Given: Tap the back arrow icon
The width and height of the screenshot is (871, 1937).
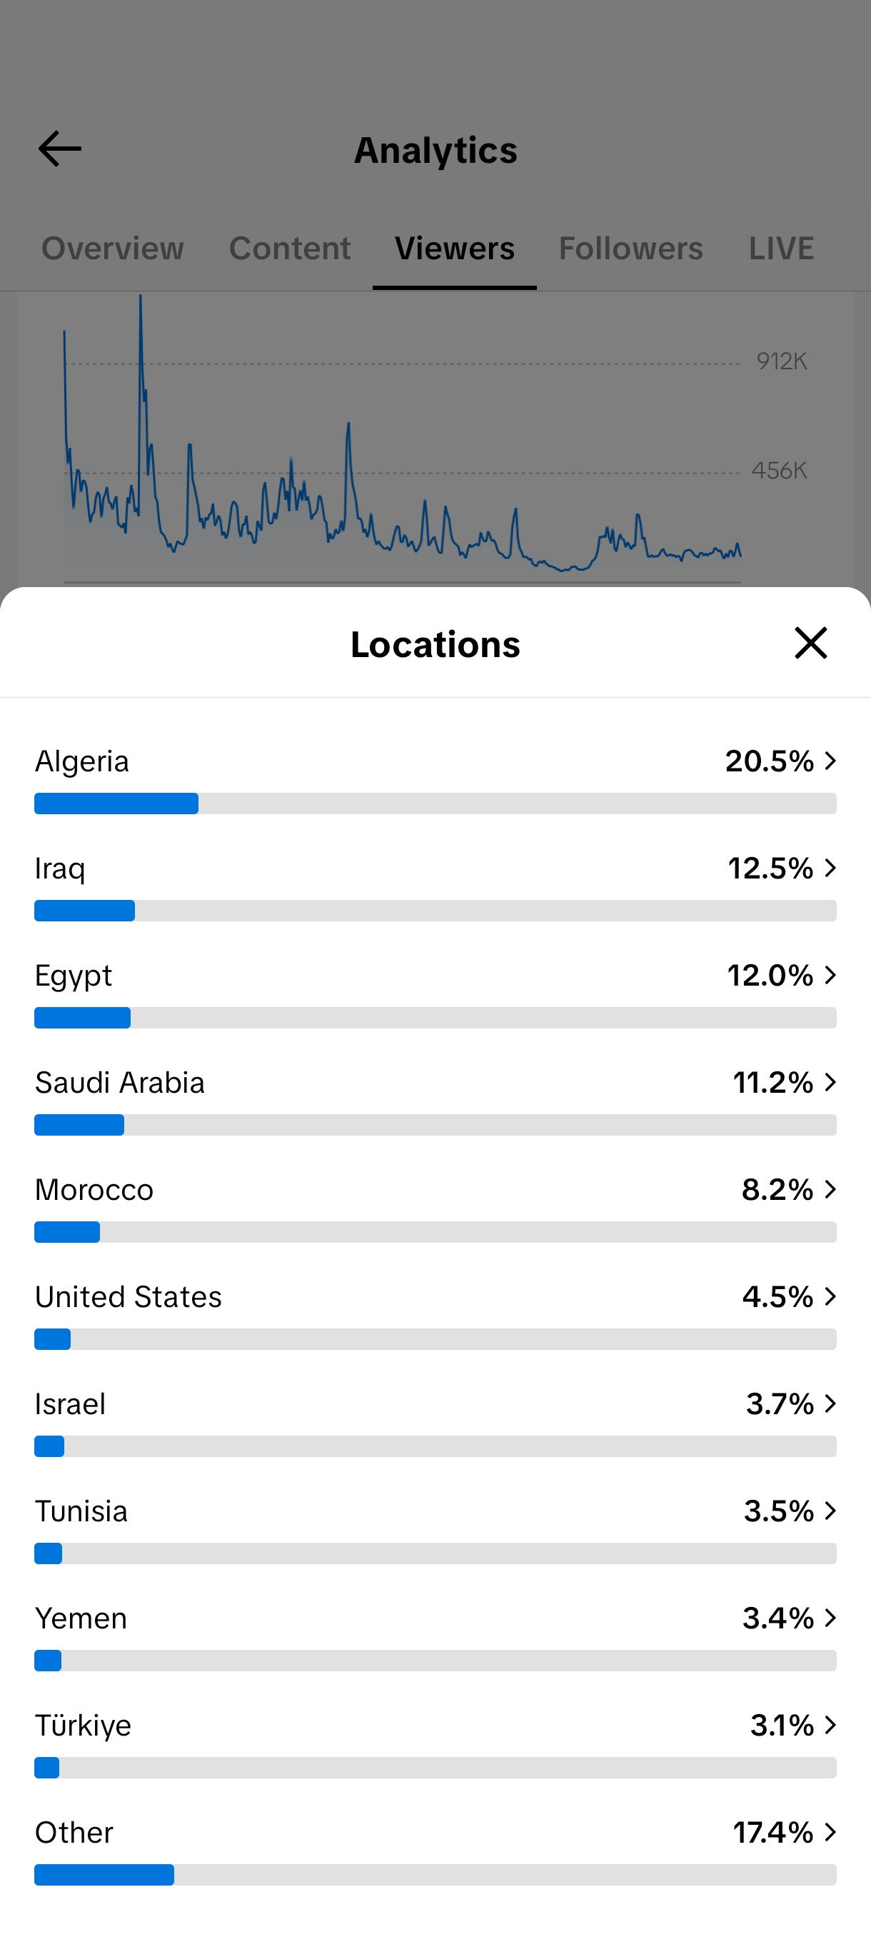Looking at the screenshot, I should click(60, 149).
